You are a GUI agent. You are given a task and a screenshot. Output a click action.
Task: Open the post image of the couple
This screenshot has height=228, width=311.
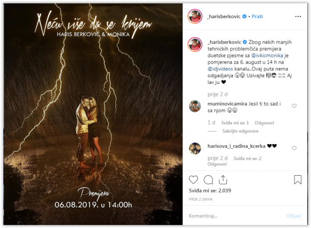pyautogui.click(x=93, y=114)
